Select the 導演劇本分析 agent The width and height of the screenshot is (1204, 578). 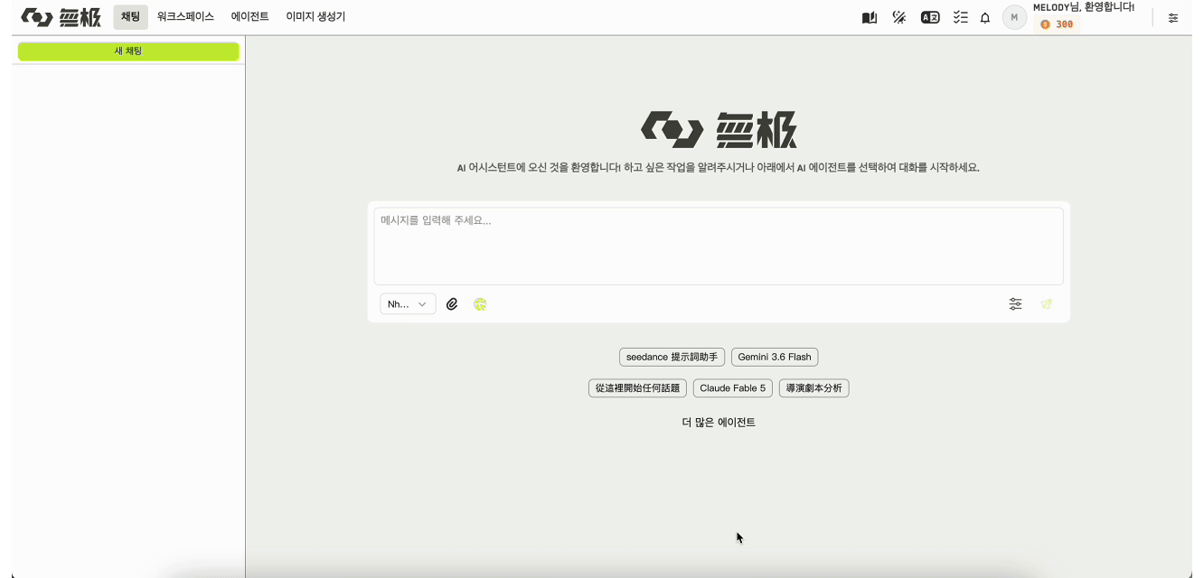[814, 388]
